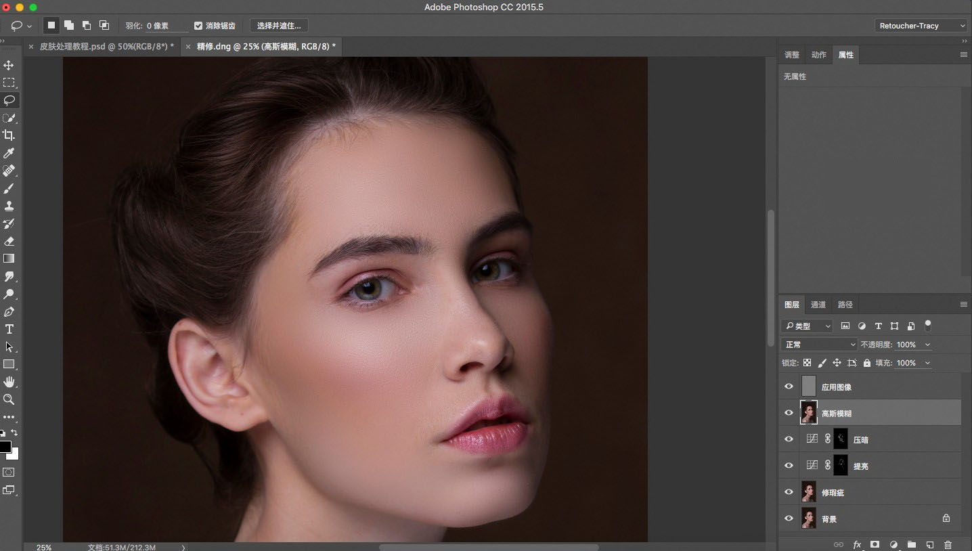Swap foreground and background colors

[x=15, y=433]
